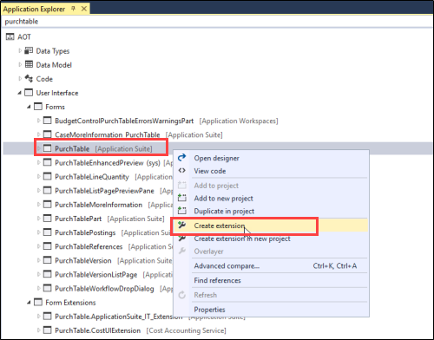Click the Create extension in new project icon
The height and width of the screenshot is (340, 434).
pyautogui.click(x=181, y=239)
